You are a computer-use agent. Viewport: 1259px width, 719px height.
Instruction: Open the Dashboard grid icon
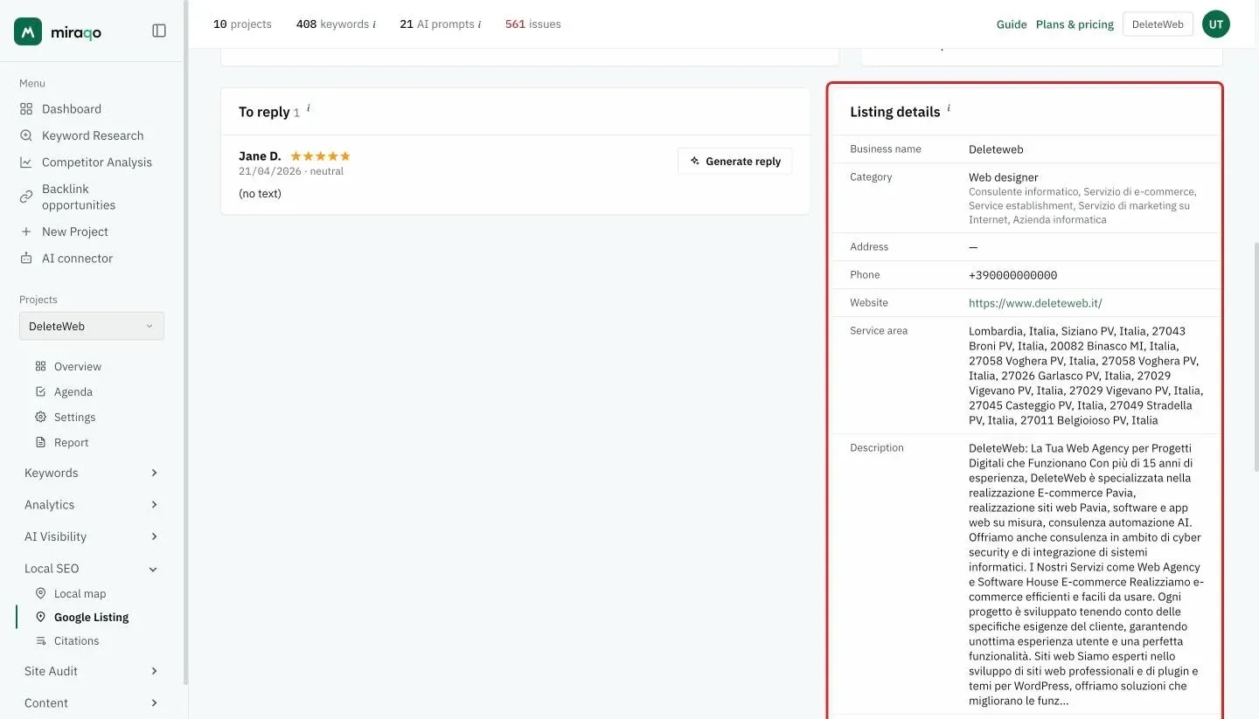pos(26,109)
